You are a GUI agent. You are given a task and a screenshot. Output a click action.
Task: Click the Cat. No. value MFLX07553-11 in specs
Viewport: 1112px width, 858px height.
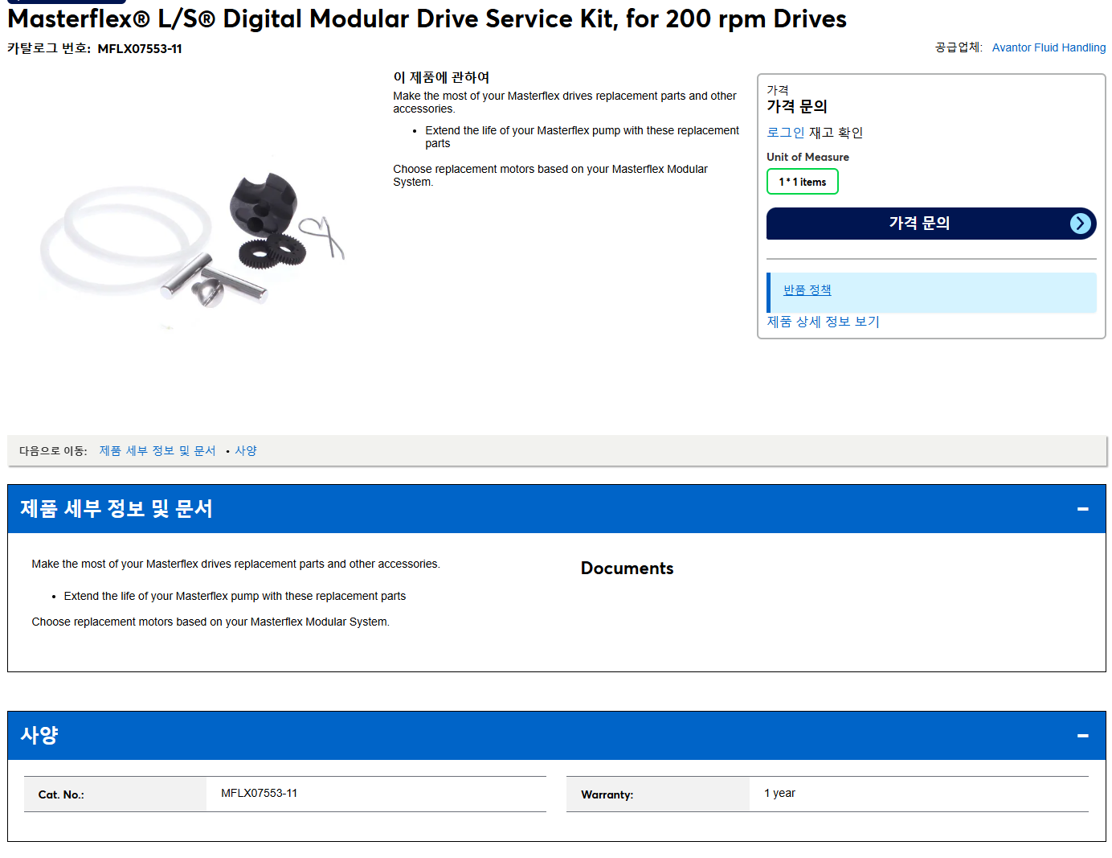tap(259, 794)
